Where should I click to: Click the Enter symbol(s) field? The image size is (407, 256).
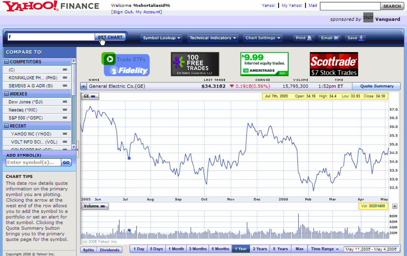(33, 163)
